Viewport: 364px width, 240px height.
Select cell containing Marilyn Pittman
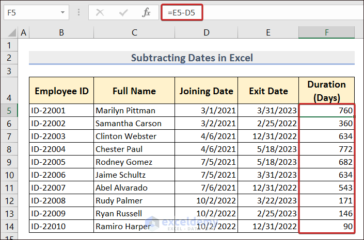[x=134, y=110]
